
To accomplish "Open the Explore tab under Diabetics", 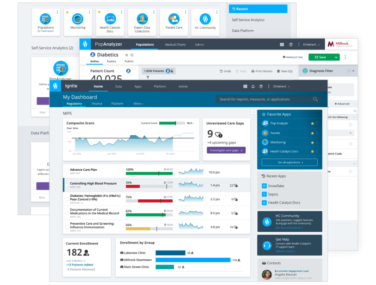I will pos(112,61).
